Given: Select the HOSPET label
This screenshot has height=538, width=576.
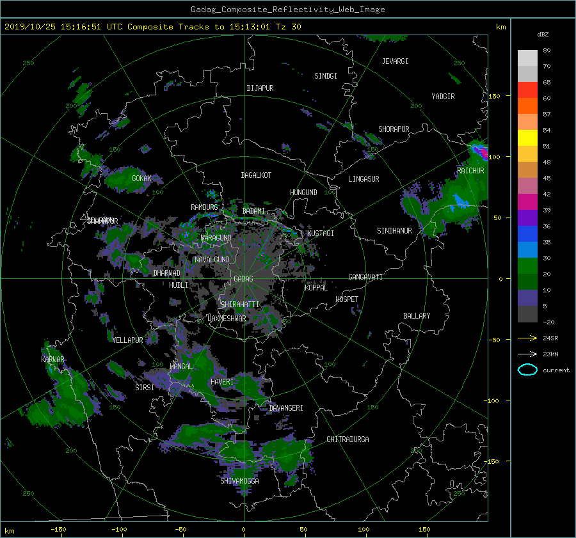Looking at the screenshot, I should (x=347, y=299).
